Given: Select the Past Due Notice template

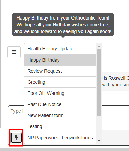Looking at the screenshot, I should (x=60, y=104).
